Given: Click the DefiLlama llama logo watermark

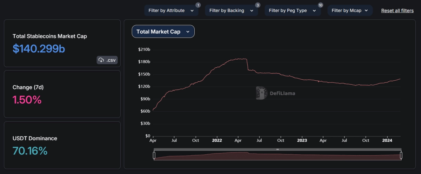Looking at the screenshot, I should (261, 93).
